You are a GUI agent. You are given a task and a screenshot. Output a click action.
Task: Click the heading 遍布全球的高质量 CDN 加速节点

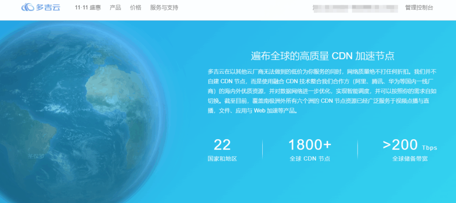point(322,56)
